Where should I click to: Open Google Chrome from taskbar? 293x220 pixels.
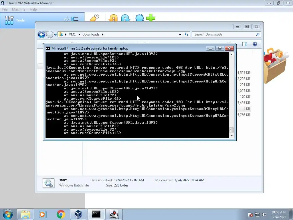tap(61, 214)
